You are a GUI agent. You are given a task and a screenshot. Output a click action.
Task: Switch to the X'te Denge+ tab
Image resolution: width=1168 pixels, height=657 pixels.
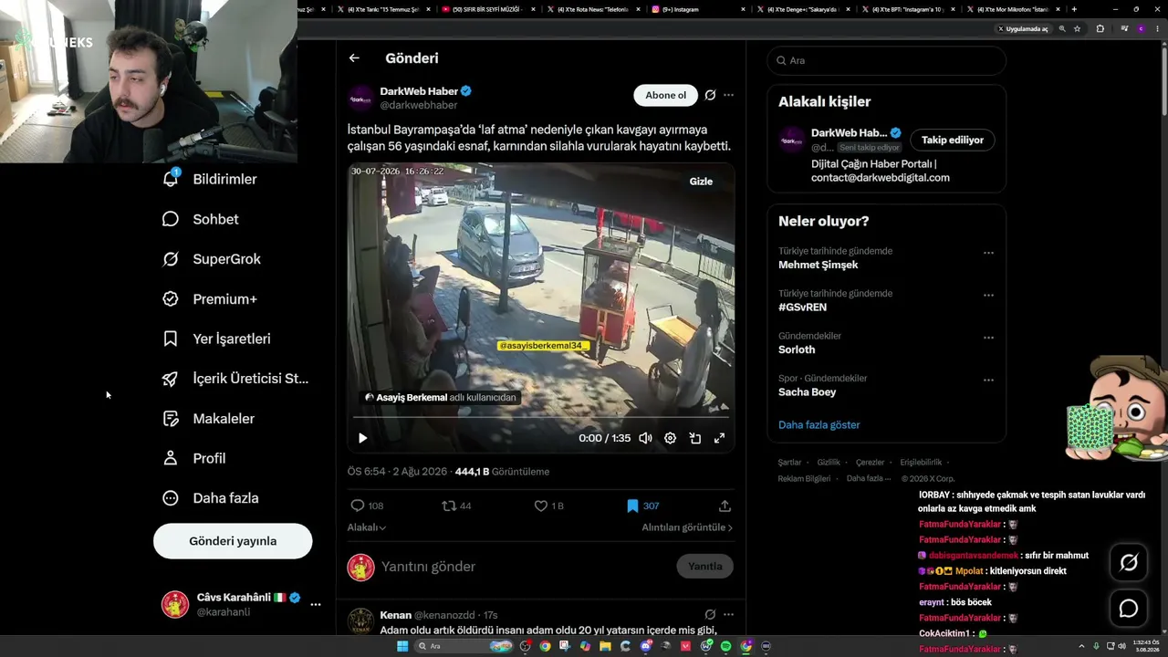click(x=803, y=9)
